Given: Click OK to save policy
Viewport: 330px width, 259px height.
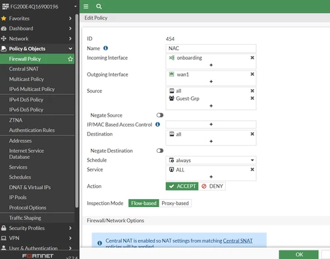Looking at the screenshot, I should (x=299, y=254).
